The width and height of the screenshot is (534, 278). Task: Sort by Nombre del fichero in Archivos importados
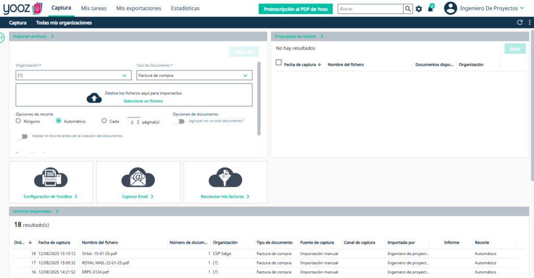(x=100, y=243)
